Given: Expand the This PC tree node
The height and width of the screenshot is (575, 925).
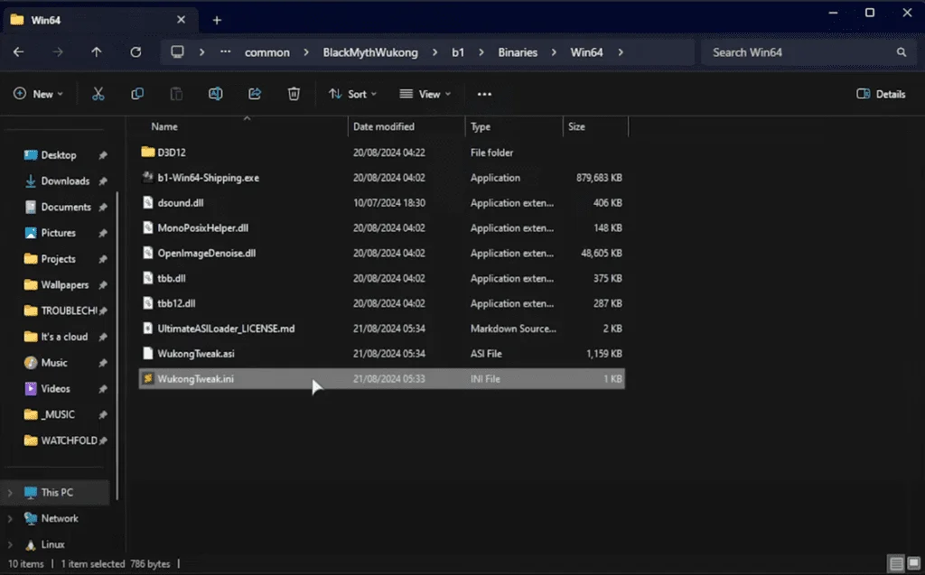Looking at the screenshot, I should click(x=10, y=493).
